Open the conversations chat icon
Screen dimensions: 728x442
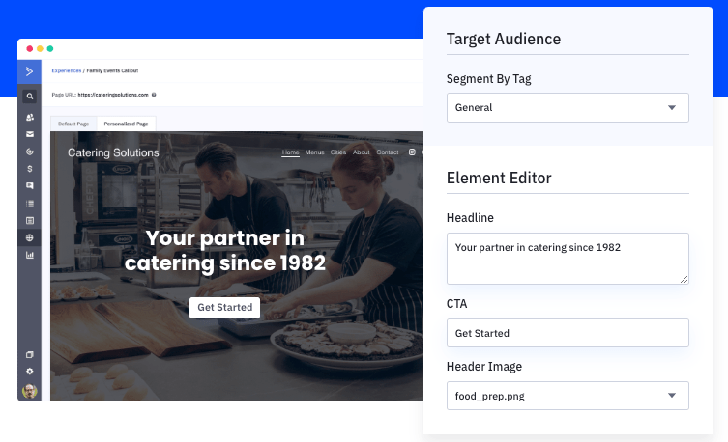[x=30, y=185]
